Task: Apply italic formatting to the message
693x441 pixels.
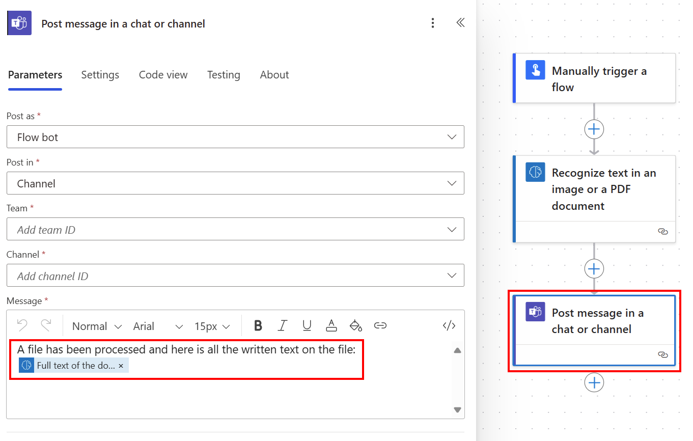Action: tap(283, 326)
